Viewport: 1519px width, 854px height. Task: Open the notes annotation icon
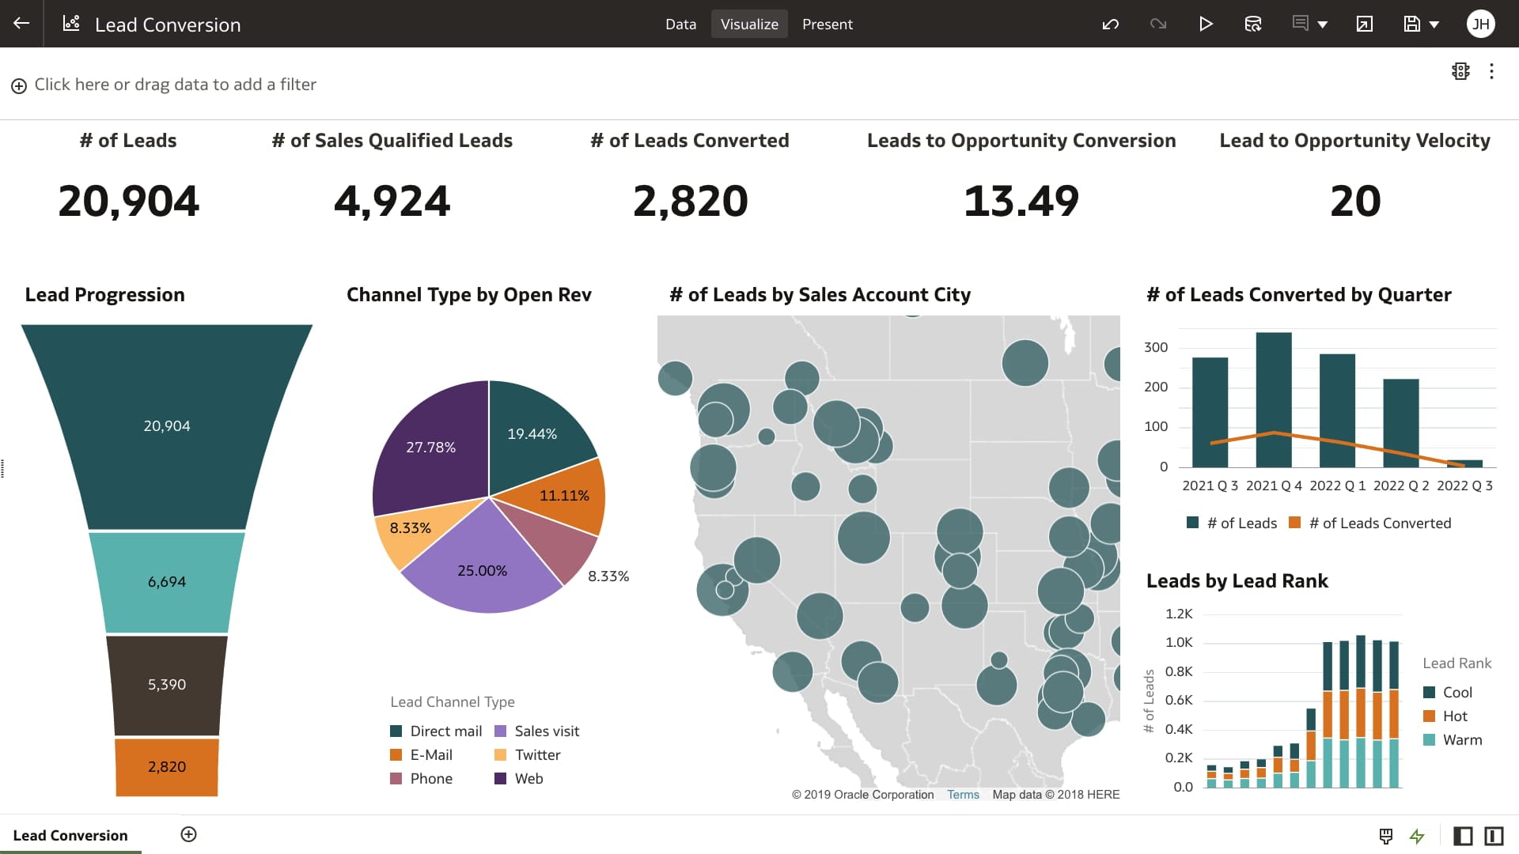(x=1300, y=24)
